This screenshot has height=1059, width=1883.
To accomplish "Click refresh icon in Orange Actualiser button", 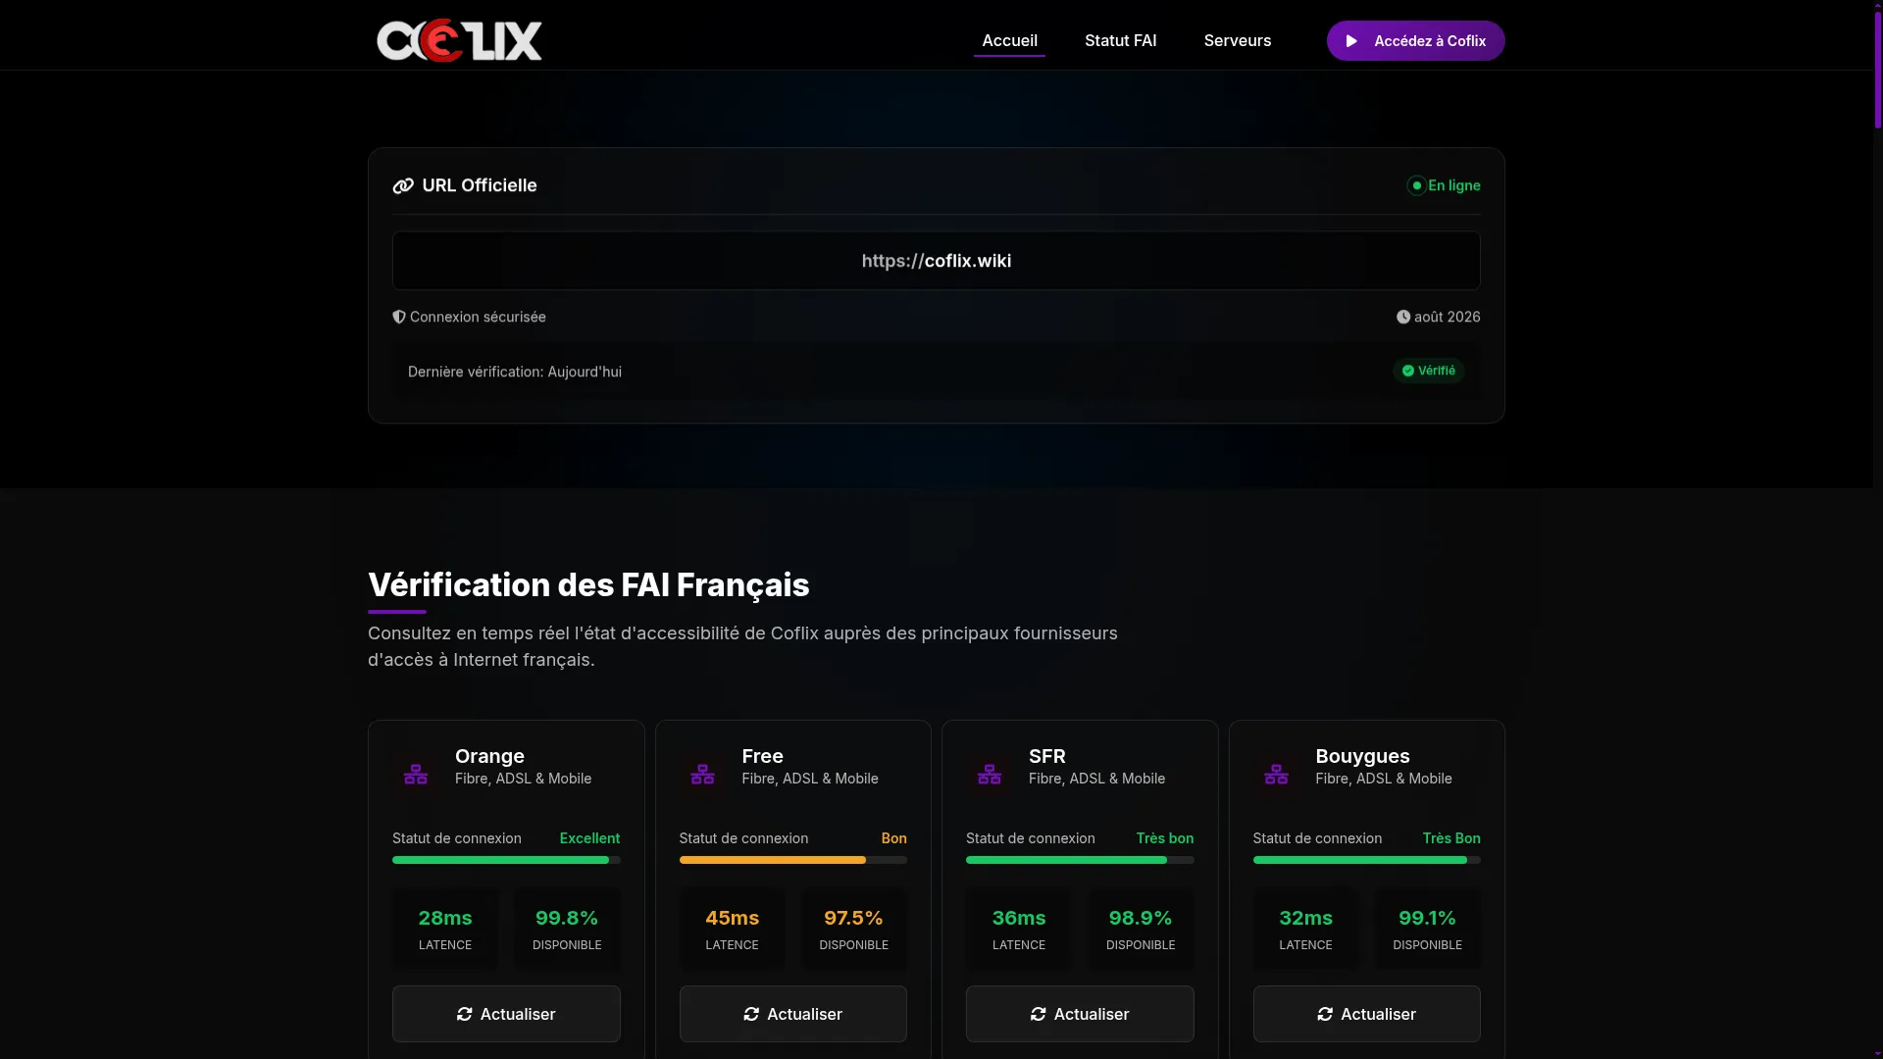I will pyautogui.click(x=465, y=1014).
